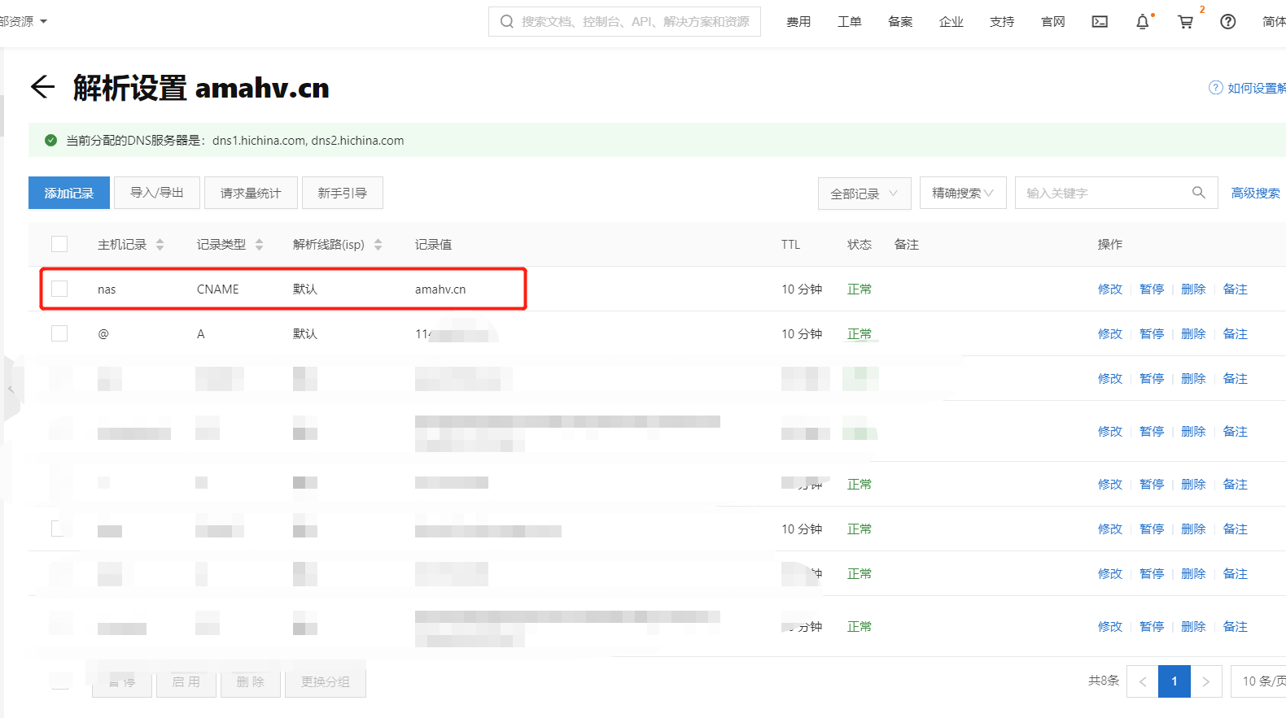Tick the select-all checkbox in header

(x=59, y=244)
